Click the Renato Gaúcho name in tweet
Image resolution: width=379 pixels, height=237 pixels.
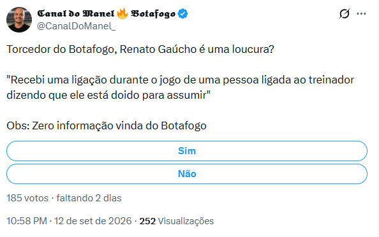click(x=158, y=49)
